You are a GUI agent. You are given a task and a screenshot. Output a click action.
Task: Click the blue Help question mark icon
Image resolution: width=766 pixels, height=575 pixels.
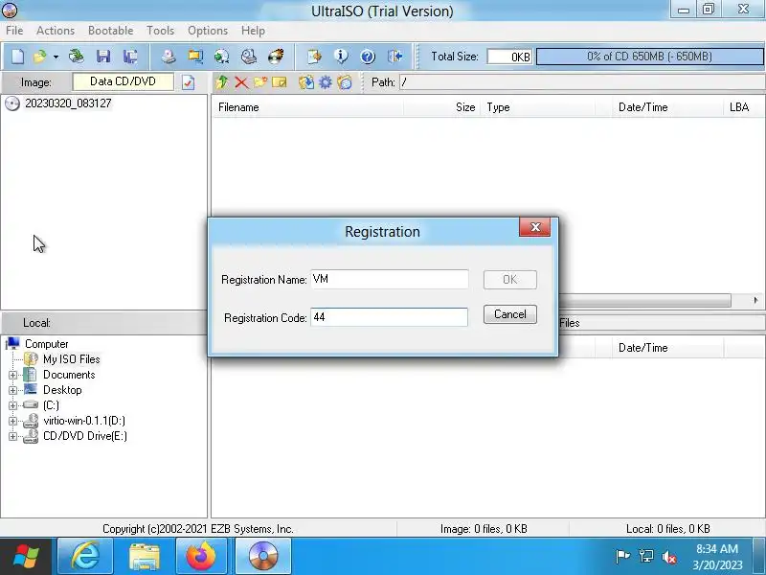pyautogui.click(x=368, y=57)
